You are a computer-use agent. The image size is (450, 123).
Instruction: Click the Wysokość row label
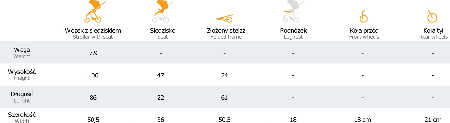(x=22, y=75)
